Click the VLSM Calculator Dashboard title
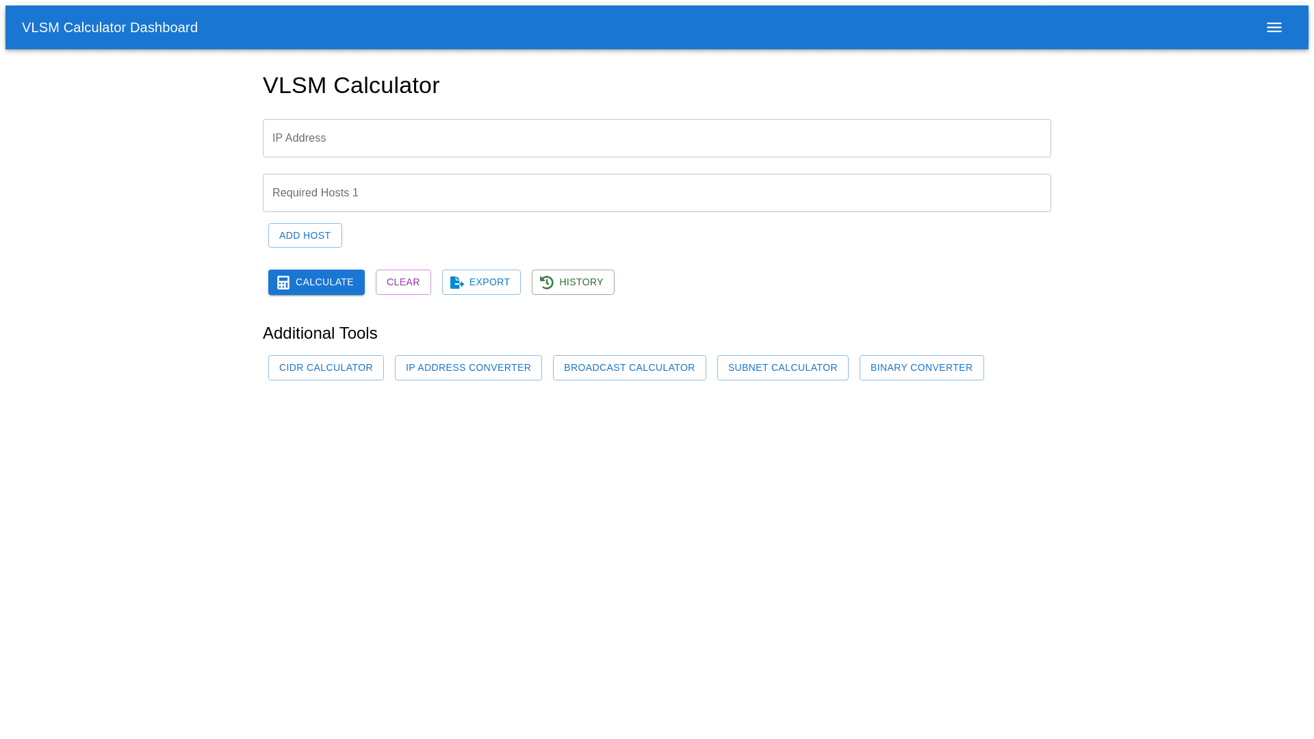Image resolution: width=1314 pixels, height=739 pixels. (x=109, y=27)
